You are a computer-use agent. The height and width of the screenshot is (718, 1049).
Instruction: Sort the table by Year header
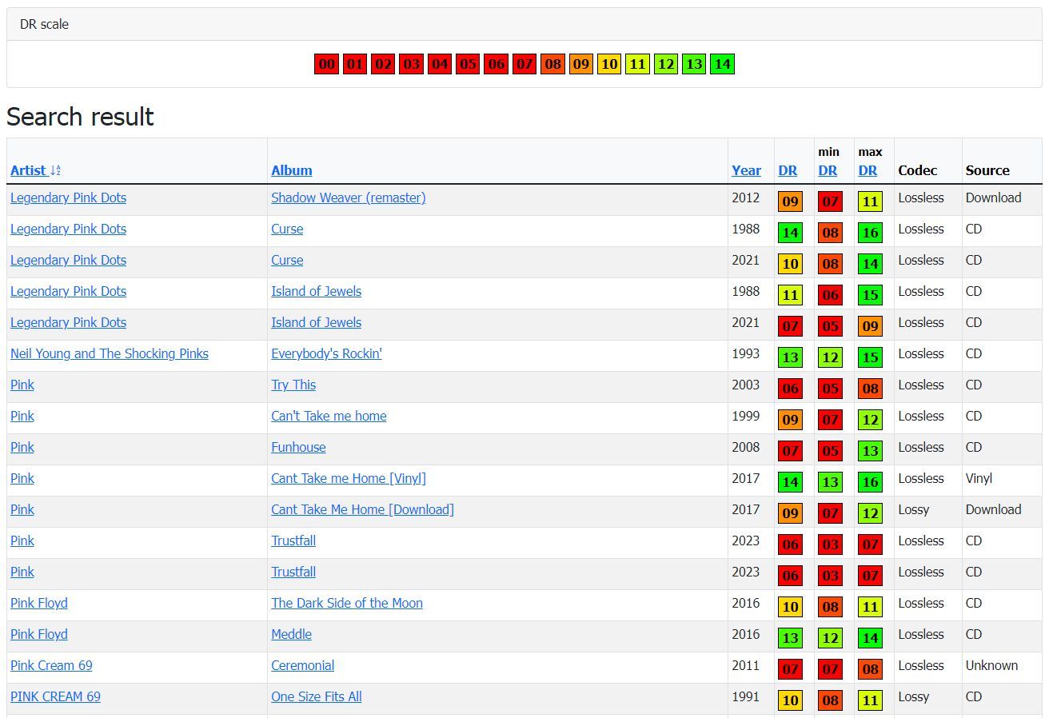(x=746, y=170)
